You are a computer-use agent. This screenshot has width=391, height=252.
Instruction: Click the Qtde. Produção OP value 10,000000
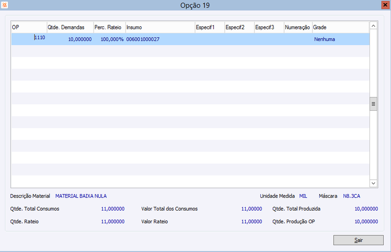tap(366, 221)
